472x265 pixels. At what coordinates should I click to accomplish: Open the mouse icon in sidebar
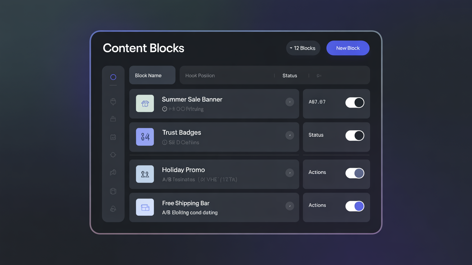[113, 102]
